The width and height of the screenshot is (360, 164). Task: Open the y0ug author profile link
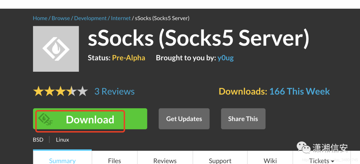(x=225, y=58)
